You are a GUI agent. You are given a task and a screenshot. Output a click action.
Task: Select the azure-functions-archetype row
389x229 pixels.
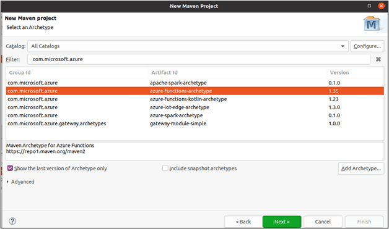tap(195, 91)
